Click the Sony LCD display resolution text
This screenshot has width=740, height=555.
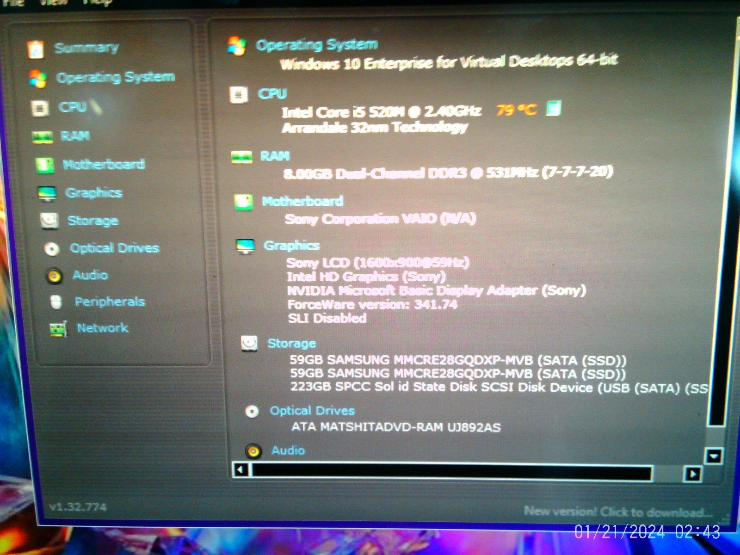click(378, 263)
